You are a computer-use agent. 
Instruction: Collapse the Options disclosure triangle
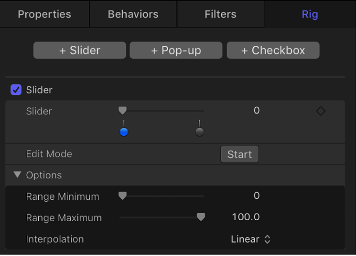tap(18, 175)
